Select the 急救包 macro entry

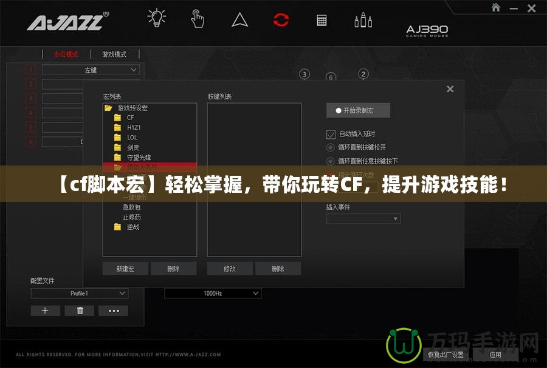tap(131, 207)
